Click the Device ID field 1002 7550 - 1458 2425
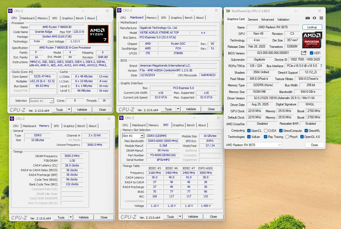 [x=306, y=59]
